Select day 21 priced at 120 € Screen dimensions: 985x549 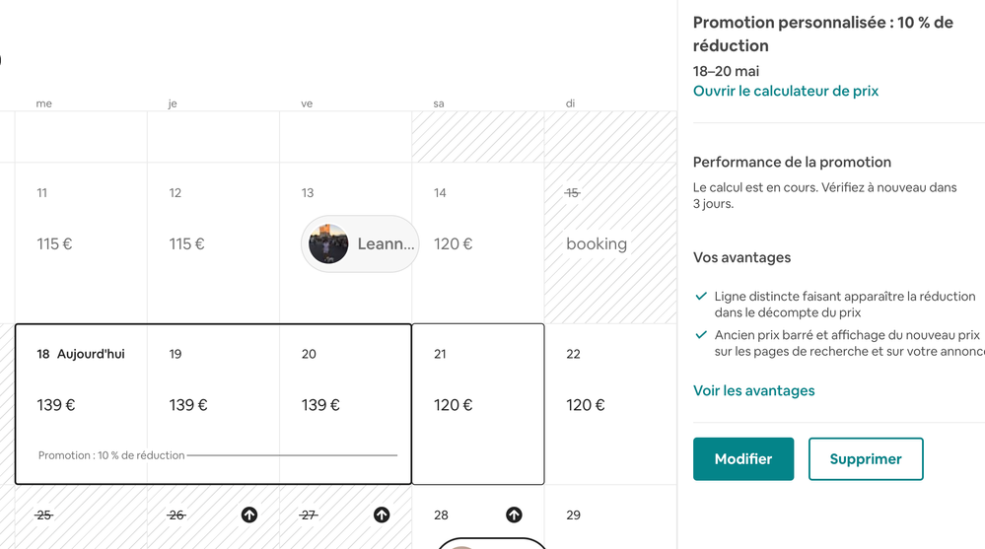477,404
